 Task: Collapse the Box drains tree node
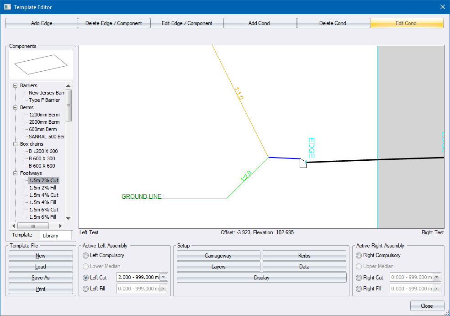(x=16, y=144)
